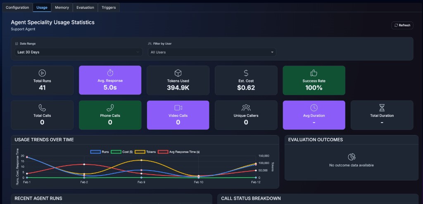Click the No outcome data available message

coord(352,165)
